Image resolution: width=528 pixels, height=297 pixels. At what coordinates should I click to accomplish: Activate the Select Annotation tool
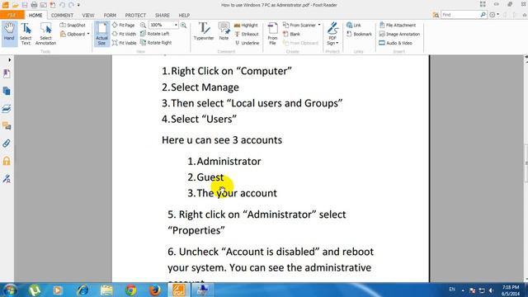click(45, 34)
